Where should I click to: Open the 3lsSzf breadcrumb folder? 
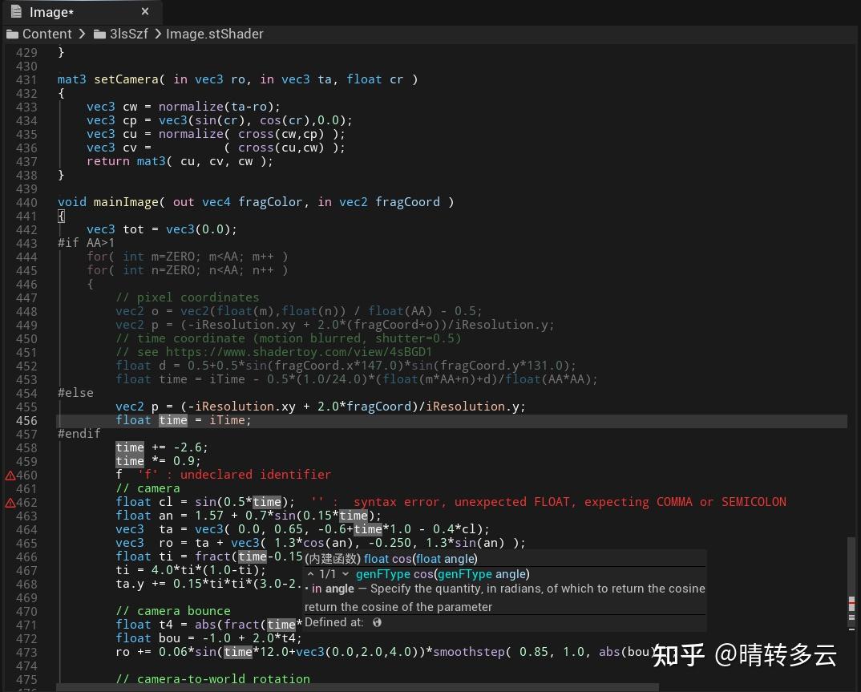point(128,34)
